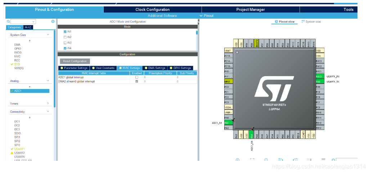
Task: Switch to the Project Manager tab
Action: [251, 10]
